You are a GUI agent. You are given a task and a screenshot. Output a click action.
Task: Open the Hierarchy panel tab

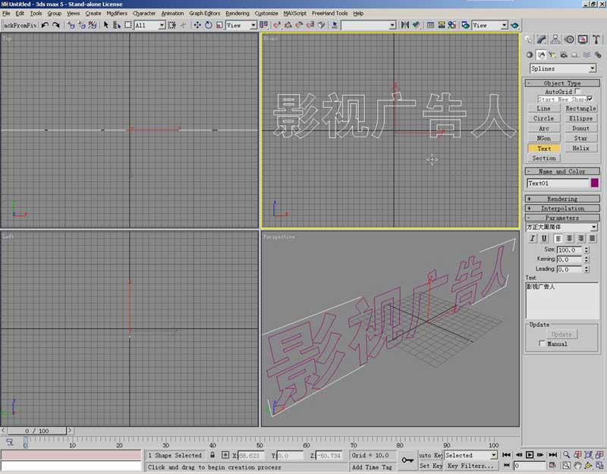[555, 39]
